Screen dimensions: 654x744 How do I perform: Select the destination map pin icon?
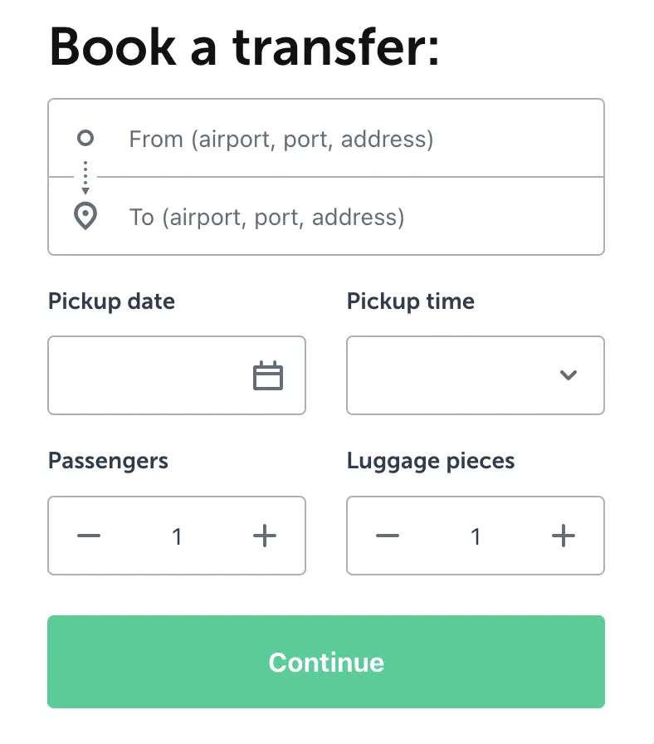click(85, 215)
